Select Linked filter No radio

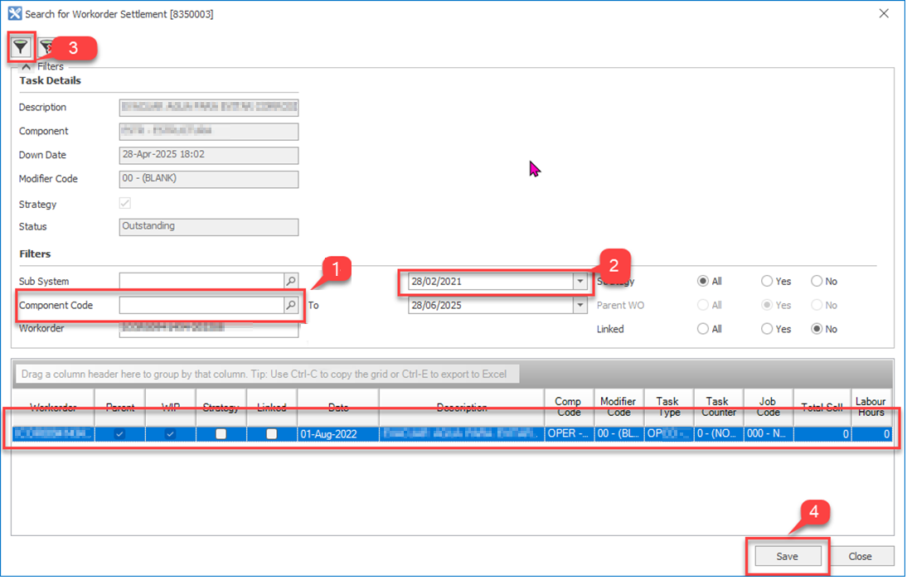click(x=817, y=328)
